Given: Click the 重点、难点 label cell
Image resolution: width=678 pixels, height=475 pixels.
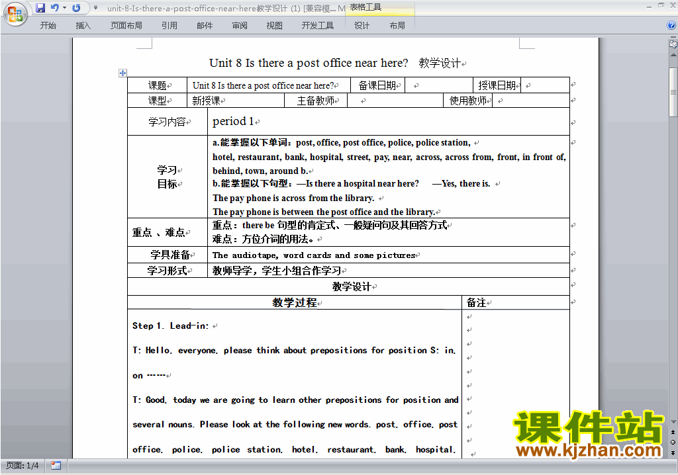Looking at the screenshot, I should click(168, 232).
